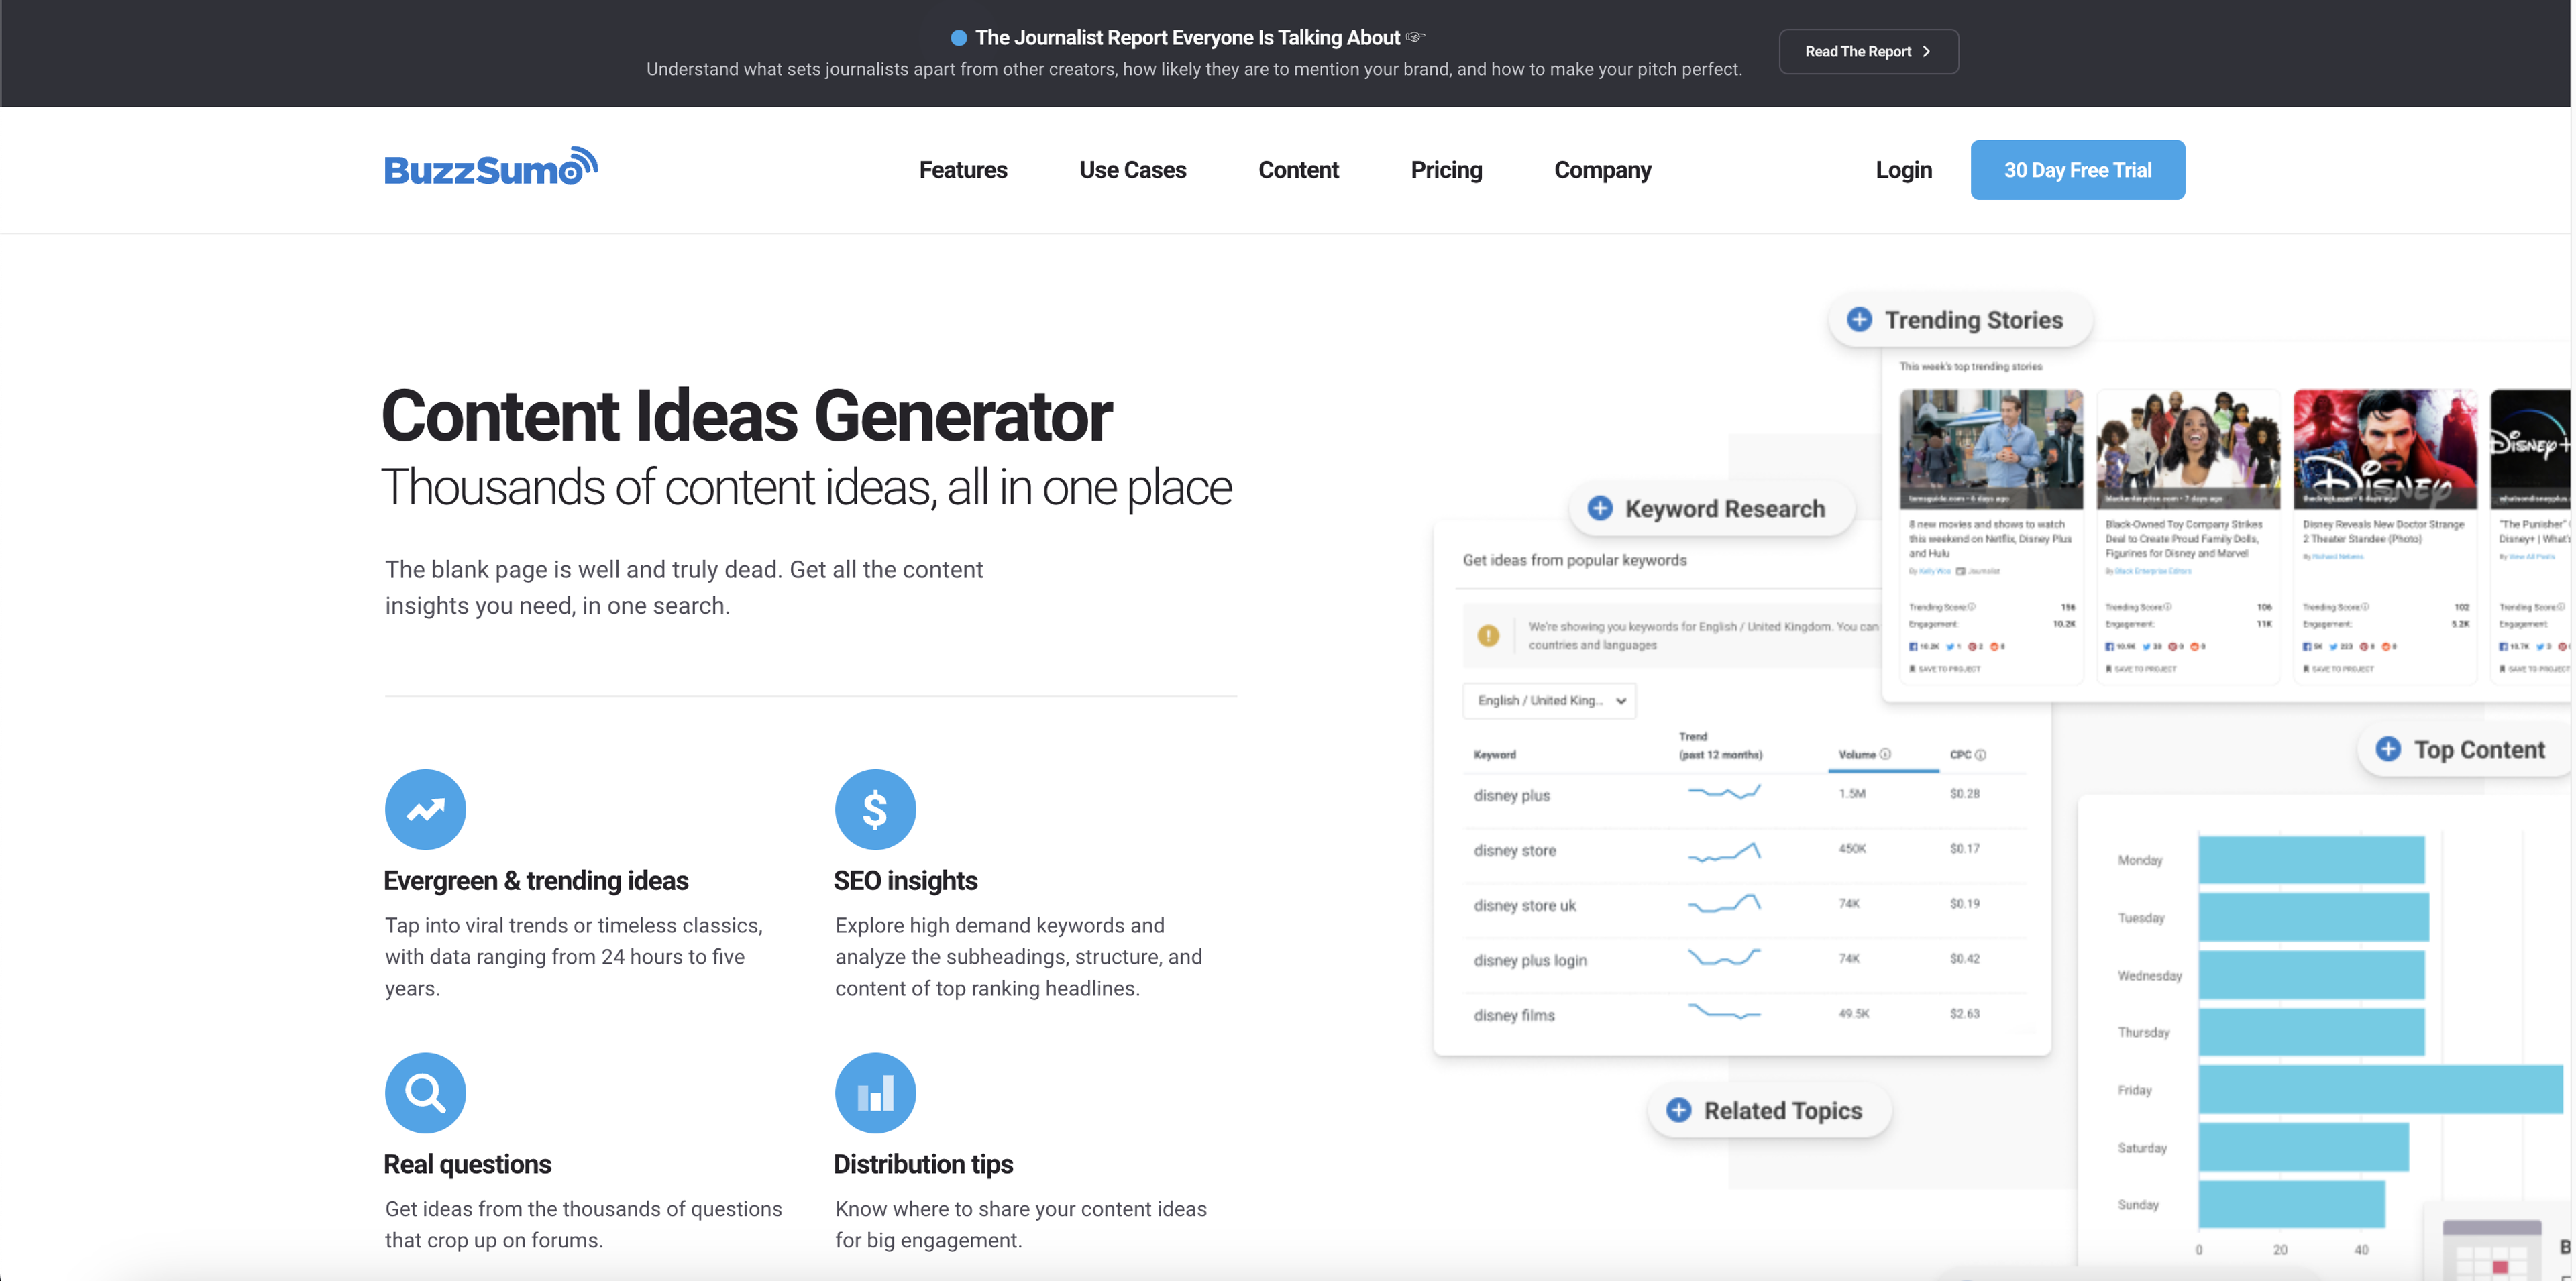Click the yellow warning icon in keyword notice
This screenshot has height=1281, width=2576.
(1488, 636)
